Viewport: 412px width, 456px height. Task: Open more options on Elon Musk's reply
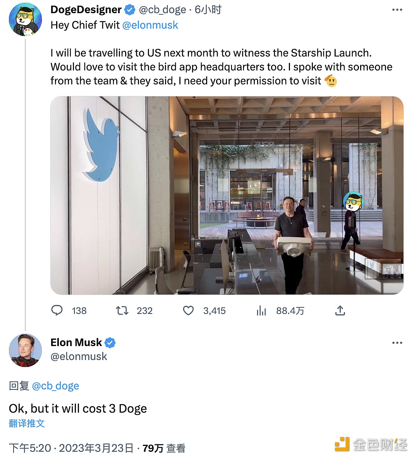[x=397, y=343]
